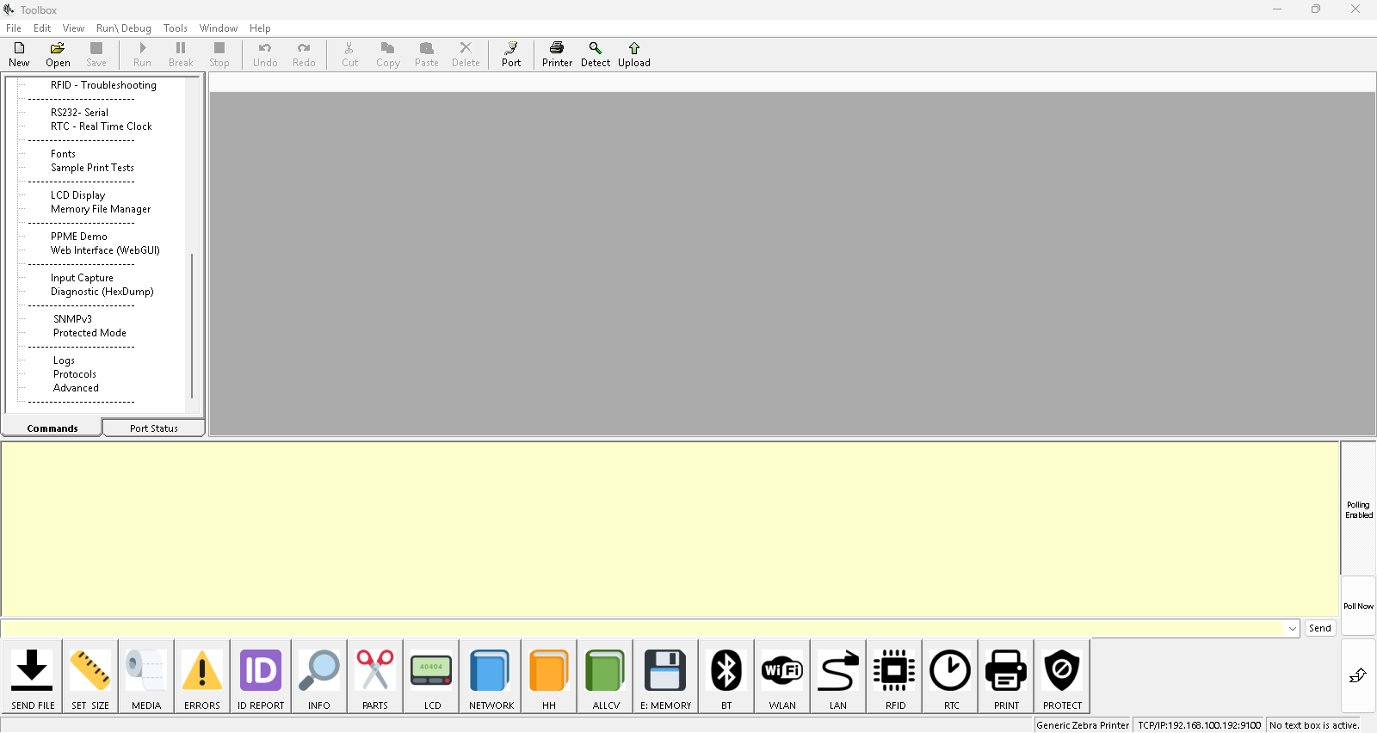The height and width of the screenshot is (733, 1377).
Task: Click the Poll Now button
Action: [x=1358, y=606]
